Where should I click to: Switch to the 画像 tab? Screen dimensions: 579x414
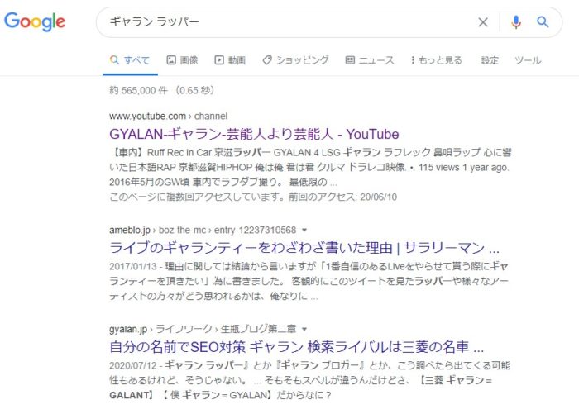pos(183,60)
